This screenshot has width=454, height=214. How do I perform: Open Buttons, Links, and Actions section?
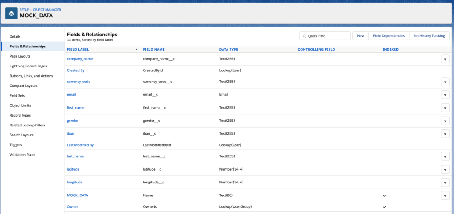point(31,76)
